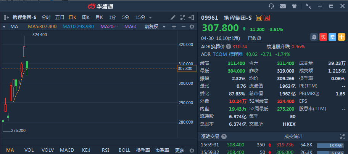Select the 5分 chart tab
The image size is (348, 154).
(126, 17)
